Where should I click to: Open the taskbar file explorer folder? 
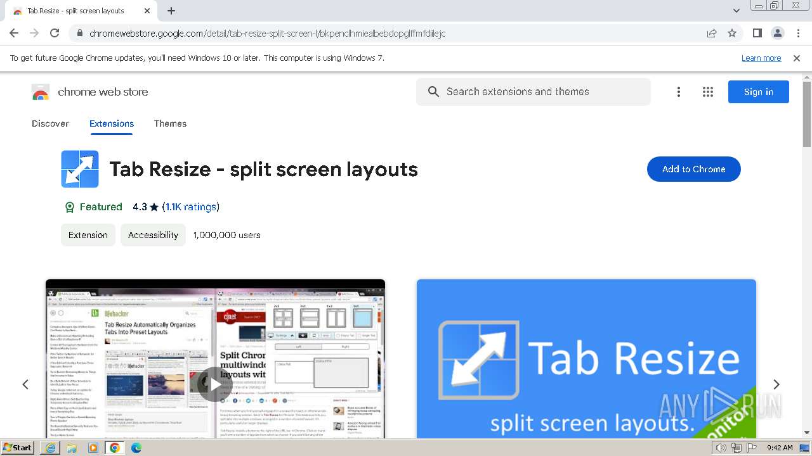72,448
